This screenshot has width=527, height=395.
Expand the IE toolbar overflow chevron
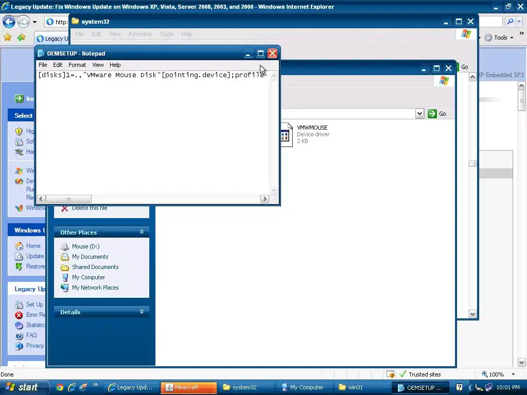pos(521,33)
